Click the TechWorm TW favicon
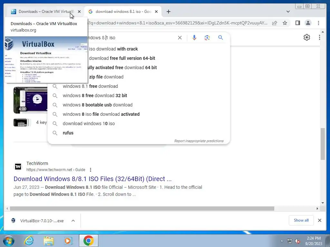 pyautogui.click(x=18, y=167)
